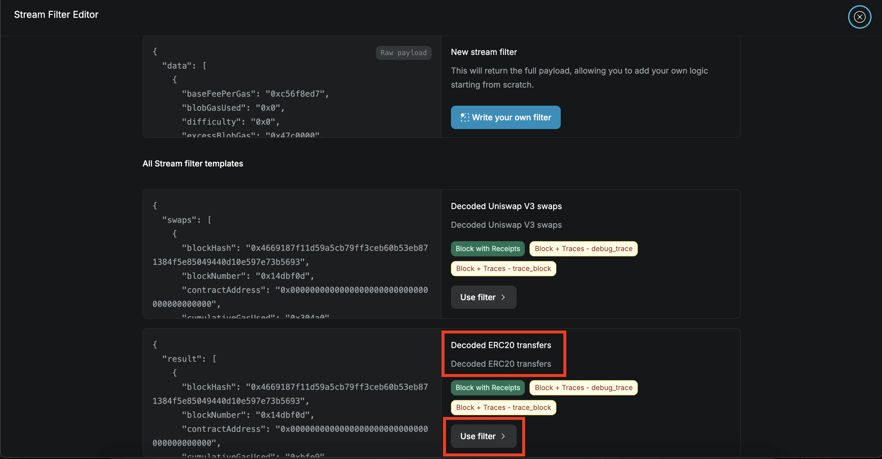The height and width of the screenshot is (459, 882).
Task: Select Block + Traces trace_block tag under ERC20
Action: 503,407
